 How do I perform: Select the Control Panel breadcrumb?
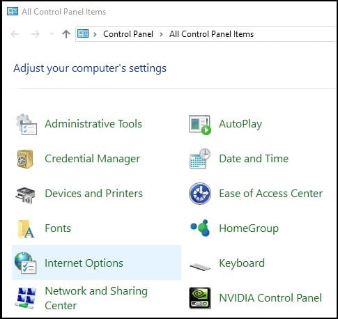128,34
